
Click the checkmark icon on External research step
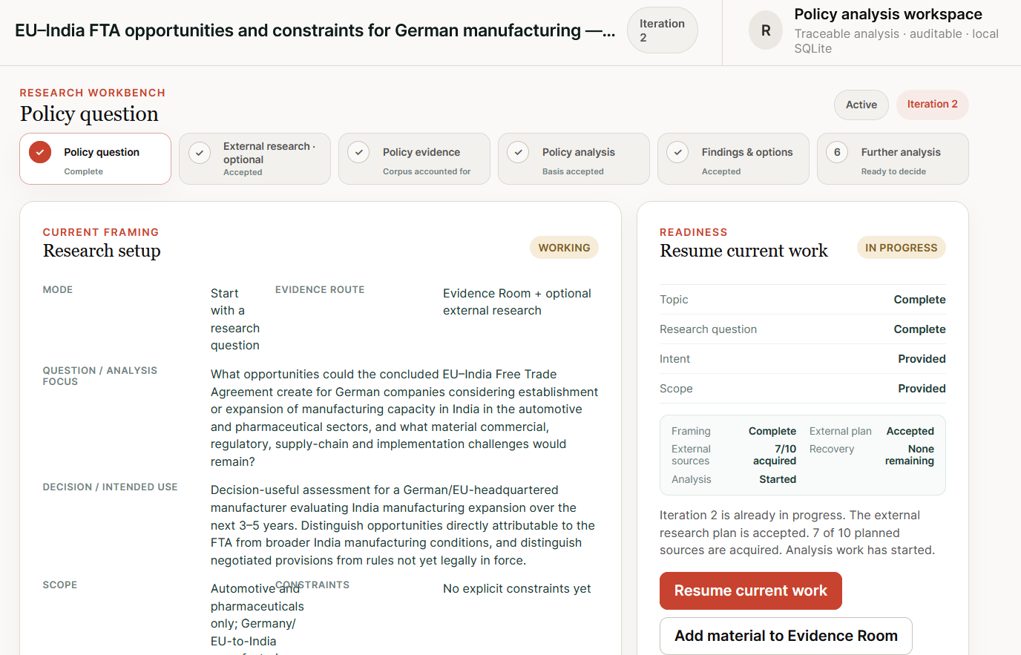[x=200, y=153]
